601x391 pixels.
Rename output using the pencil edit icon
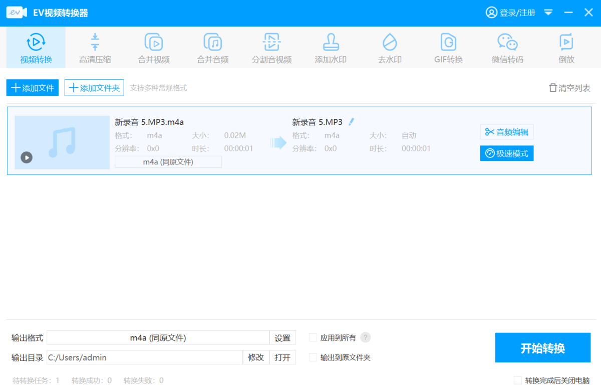[x=351, y=121]
